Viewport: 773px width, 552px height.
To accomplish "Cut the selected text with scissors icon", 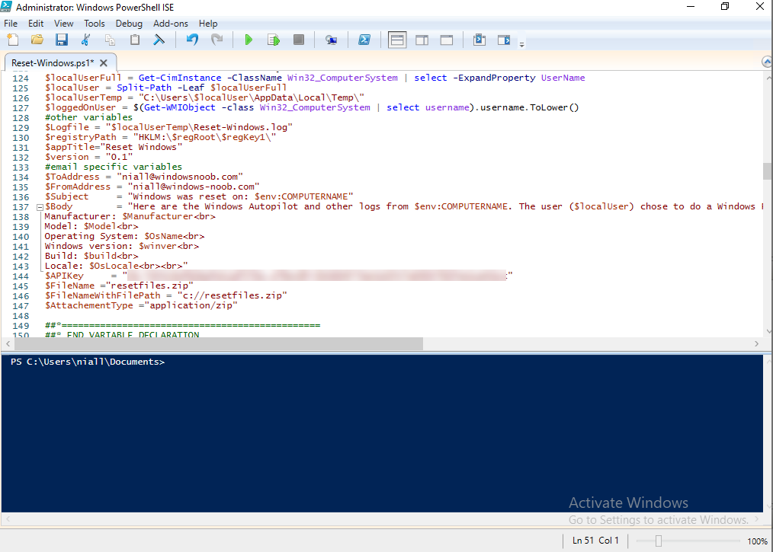I will click(x=86, y=40).
